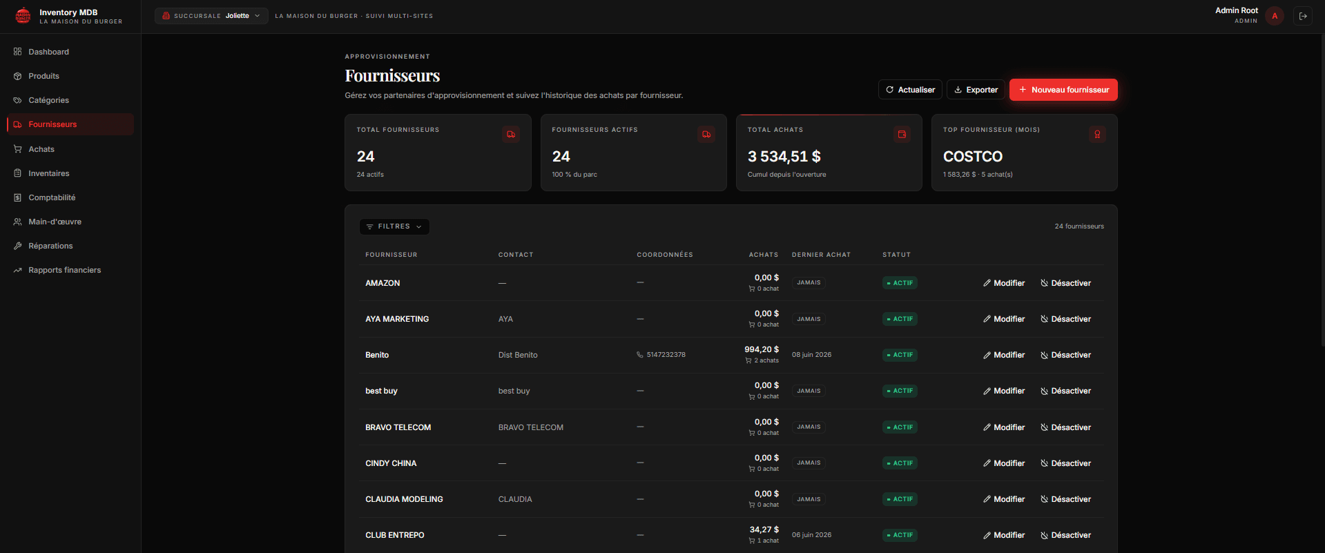Click the logout icon in top bar
1325x553 pixels.
coord(1303,16)
